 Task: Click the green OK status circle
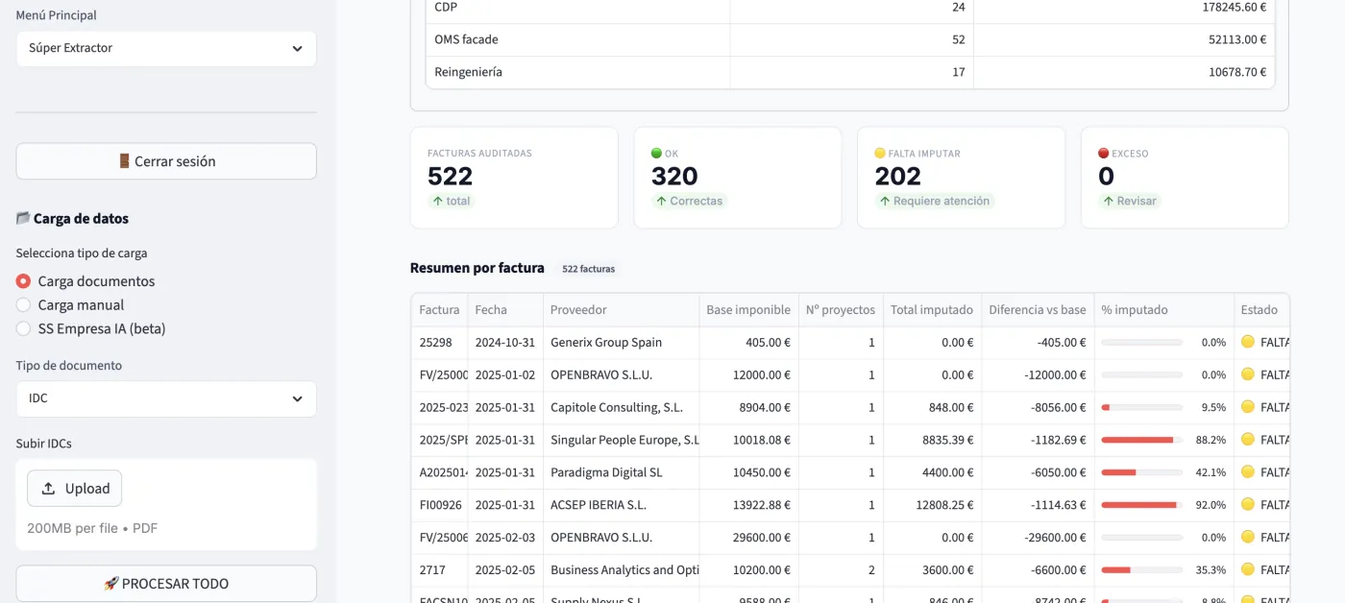(x=656, y=153)
